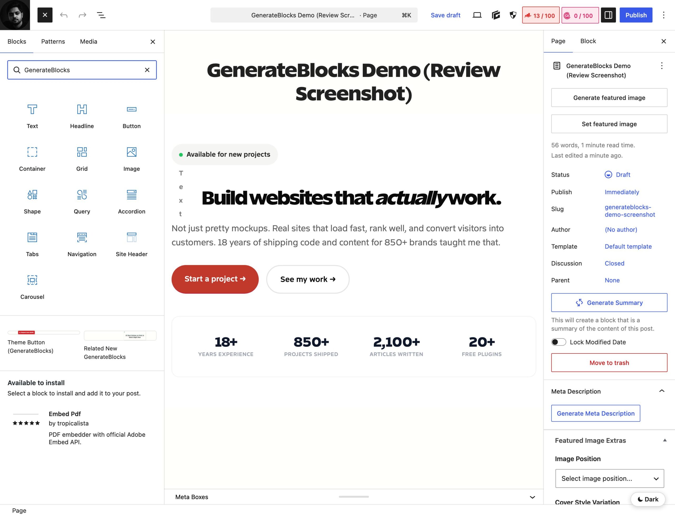Collapse Featured Image Extras section
The height and width of the screenshot is (516, 675).
point(609,441)
